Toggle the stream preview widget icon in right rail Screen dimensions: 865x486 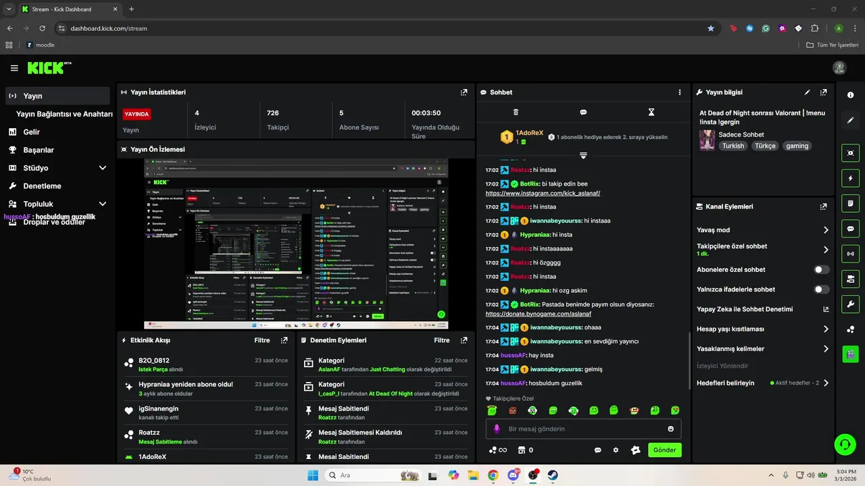(x=850, y=153)
